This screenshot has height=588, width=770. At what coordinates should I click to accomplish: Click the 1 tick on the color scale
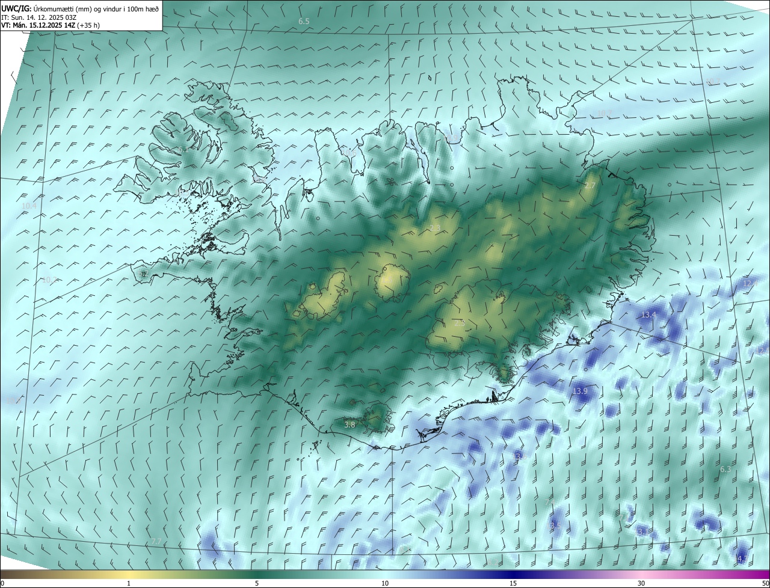(x=129, y=583)
